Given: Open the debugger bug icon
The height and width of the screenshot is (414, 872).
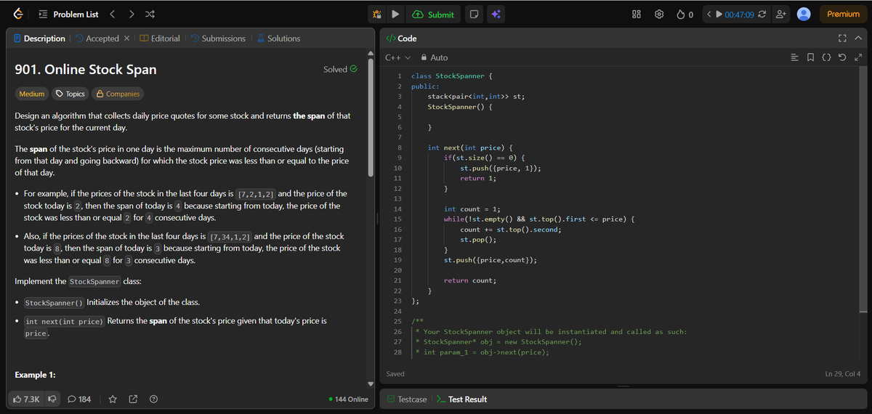Looking at the screenshot, I should (377, 15).
